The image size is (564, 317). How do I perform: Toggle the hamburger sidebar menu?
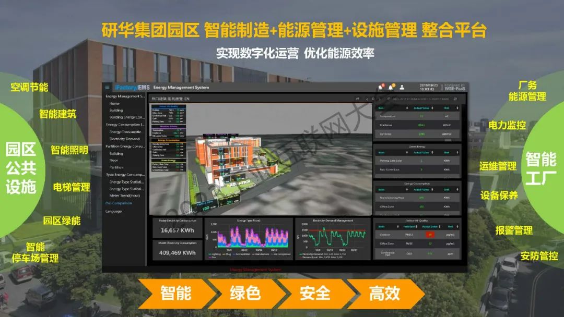[x=107, y=87]
